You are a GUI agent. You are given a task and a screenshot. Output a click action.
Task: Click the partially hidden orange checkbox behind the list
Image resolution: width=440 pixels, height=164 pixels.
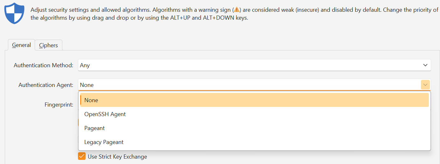pos(78,122)
